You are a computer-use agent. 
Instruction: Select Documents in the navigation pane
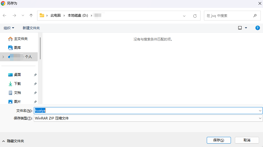[17, 93]
